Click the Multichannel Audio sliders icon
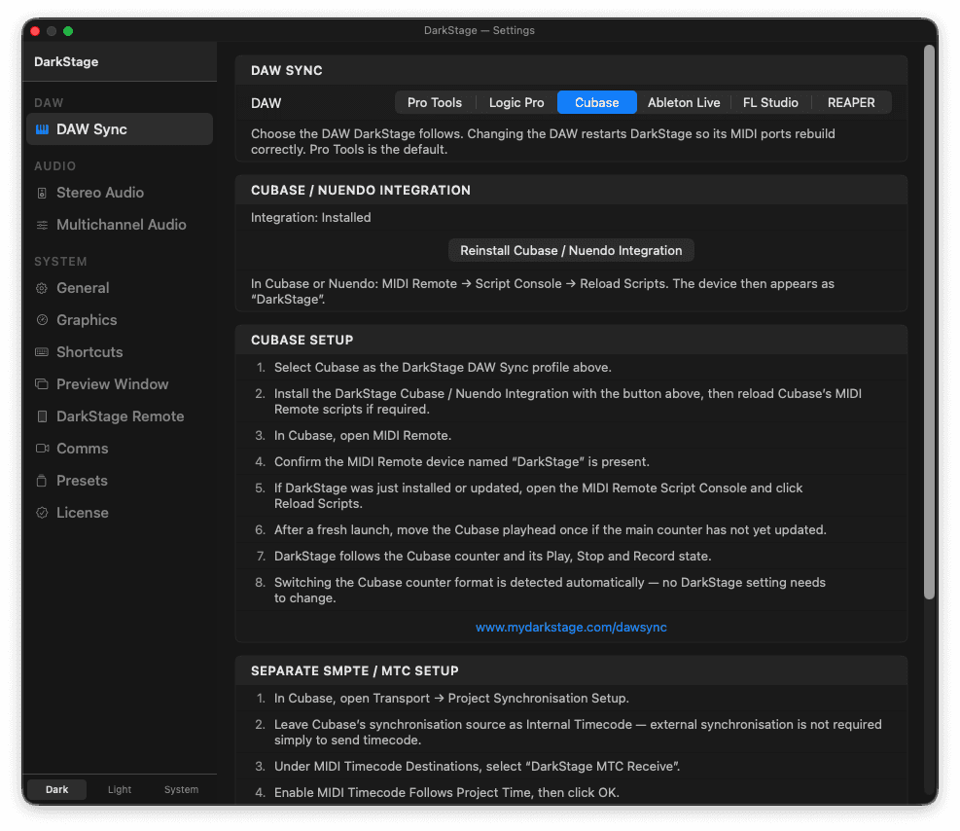This screenshot has width=960, height=831. click(x=42, y=225)
